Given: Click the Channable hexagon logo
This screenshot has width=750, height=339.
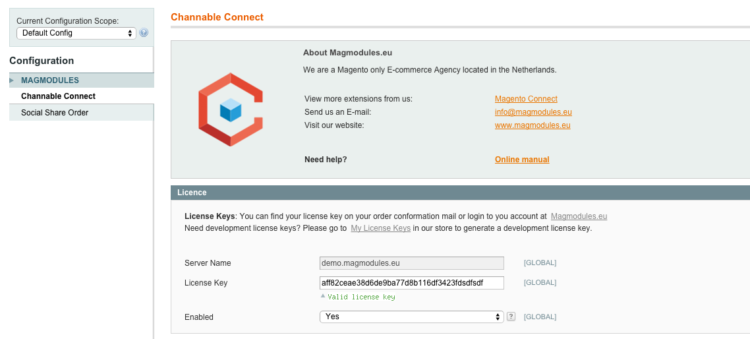Looking at the screenshot, I should point(231,109).
